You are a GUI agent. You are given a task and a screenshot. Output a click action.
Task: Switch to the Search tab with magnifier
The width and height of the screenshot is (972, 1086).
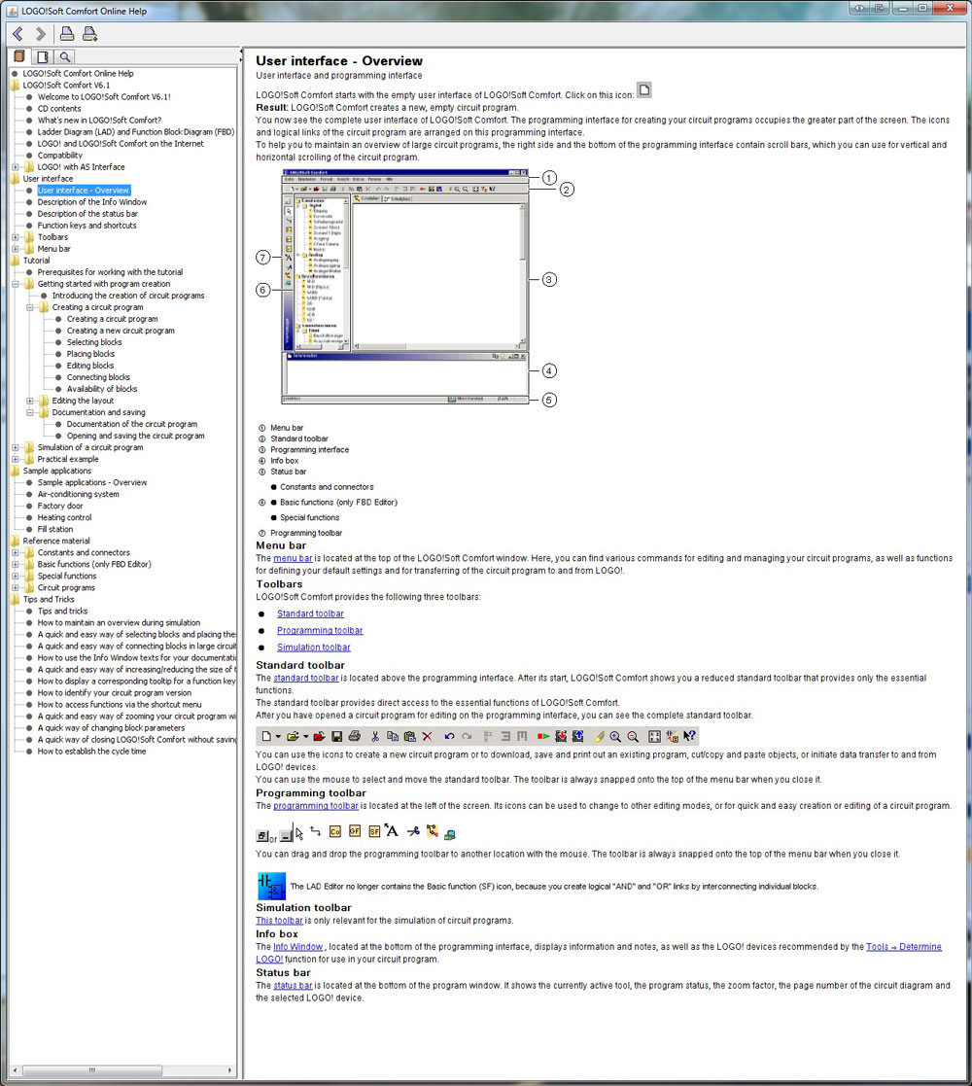coord(64,57)
